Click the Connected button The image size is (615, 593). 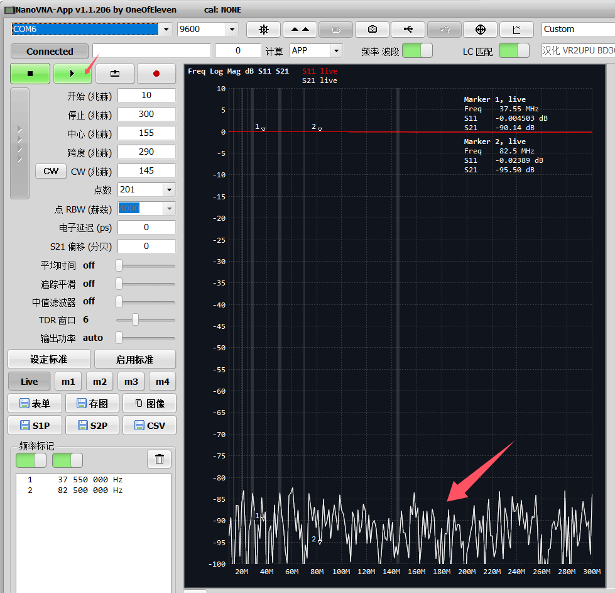pyautogui.click(x=50, y=52)
